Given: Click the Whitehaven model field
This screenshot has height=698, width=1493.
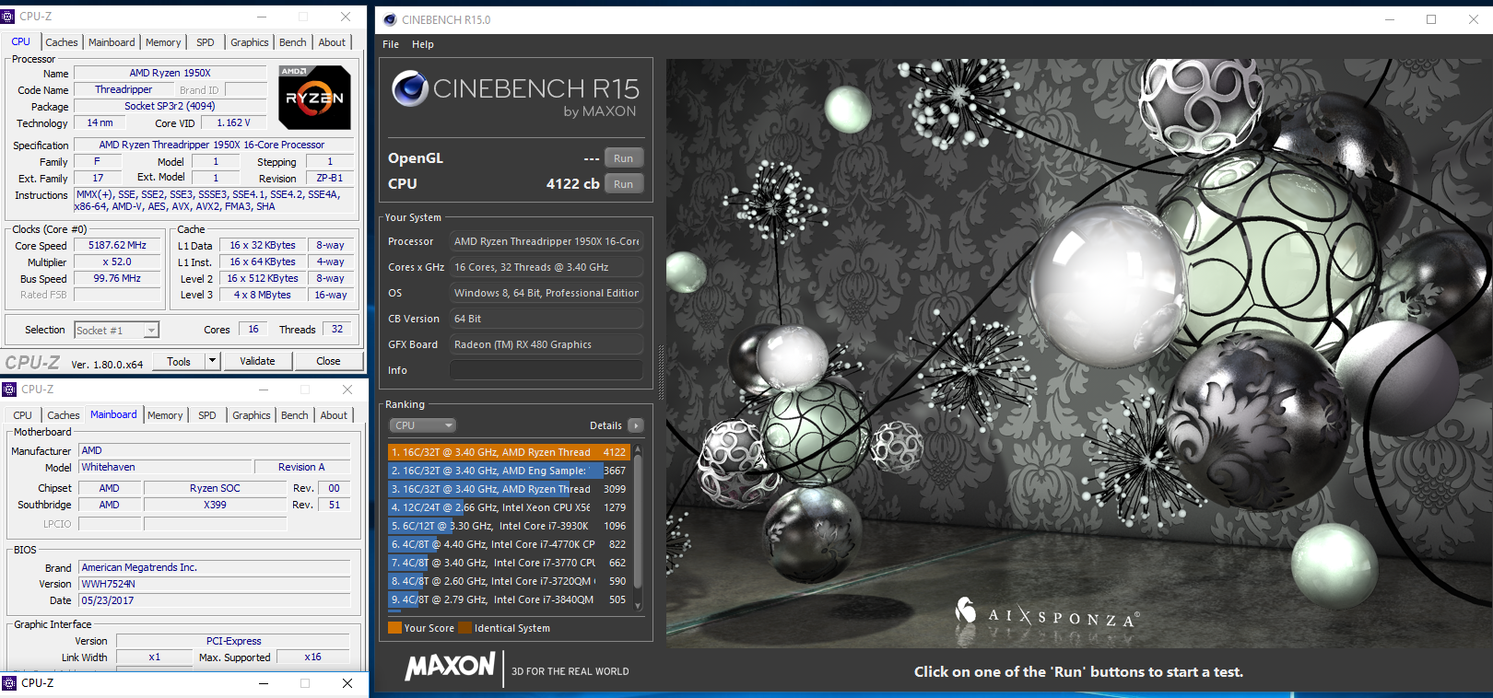Looking at the screenshot, I should pos(165,467).
